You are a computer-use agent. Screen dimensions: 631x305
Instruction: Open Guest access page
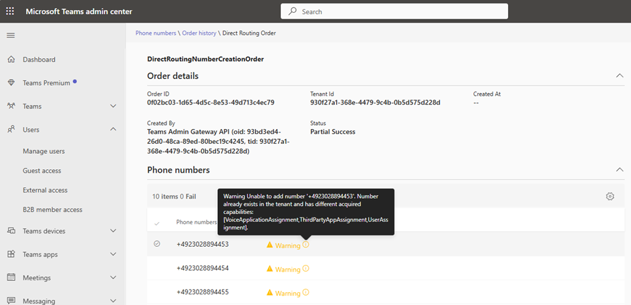pyautogui.click(x=42, y=171)
